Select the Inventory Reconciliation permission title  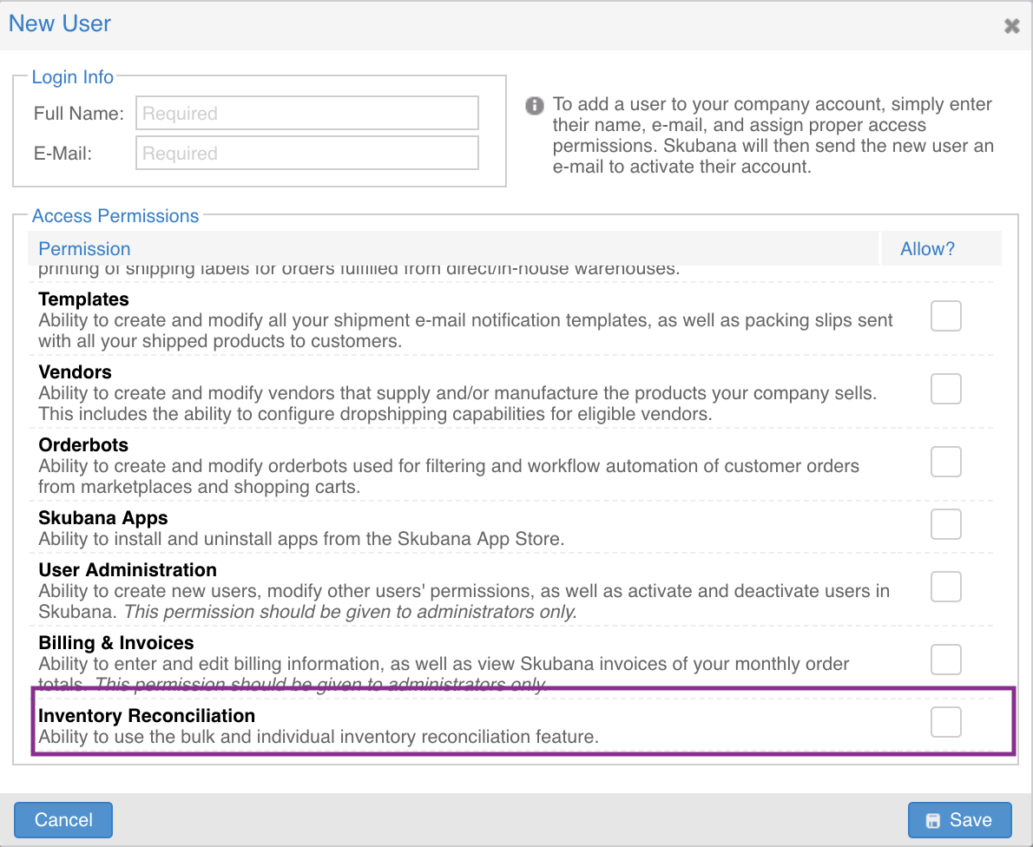(147, 716)
